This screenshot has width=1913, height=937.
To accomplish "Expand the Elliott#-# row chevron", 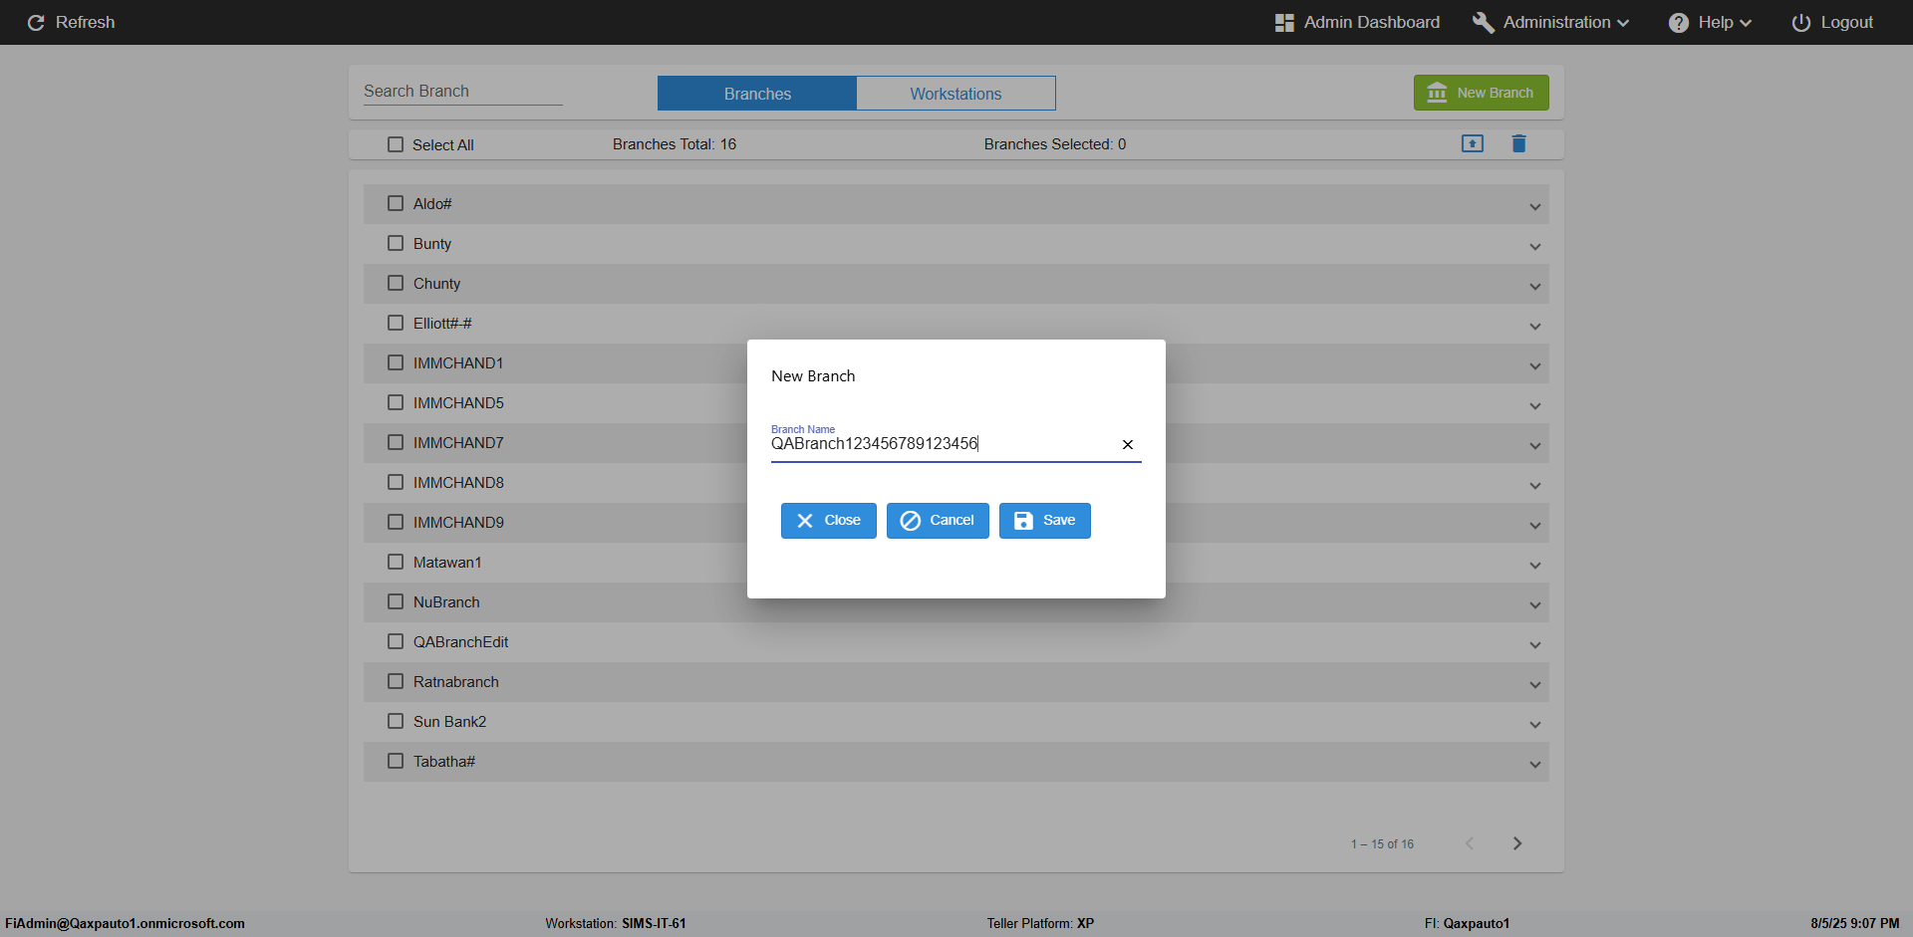I will [x=1535, y=327].
